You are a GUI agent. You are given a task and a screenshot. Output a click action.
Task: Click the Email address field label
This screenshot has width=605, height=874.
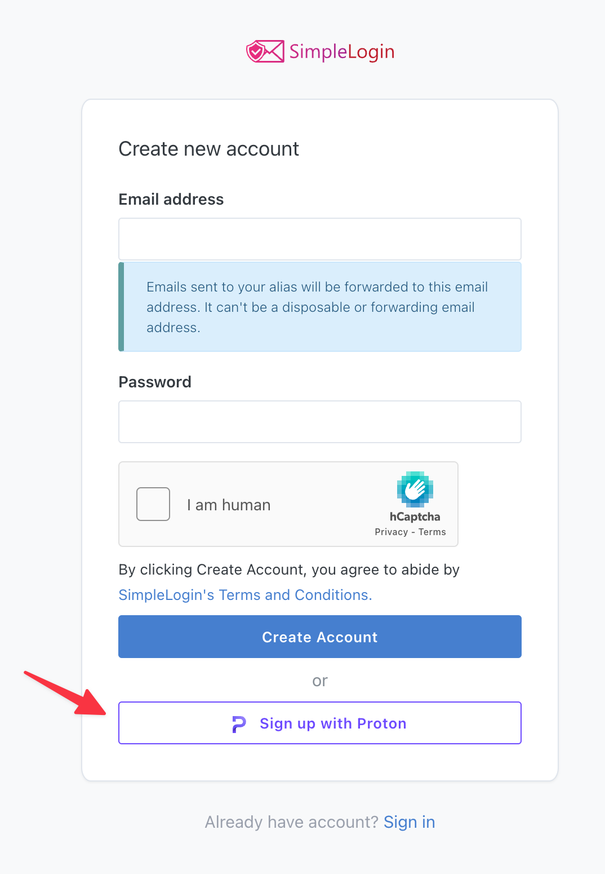[x=171, y=200]
